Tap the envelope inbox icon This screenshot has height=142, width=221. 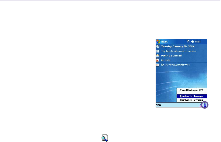coord(158,56)
